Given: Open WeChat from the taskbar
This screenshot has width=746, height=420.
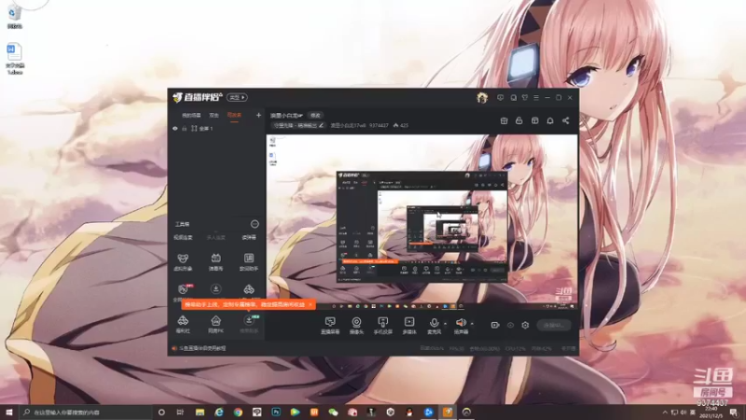Looking at the screenshot, I should coord(333,413).
